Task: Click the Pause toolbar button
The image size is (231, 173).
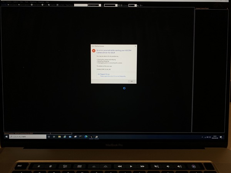Action: click(x=44, y=5)
